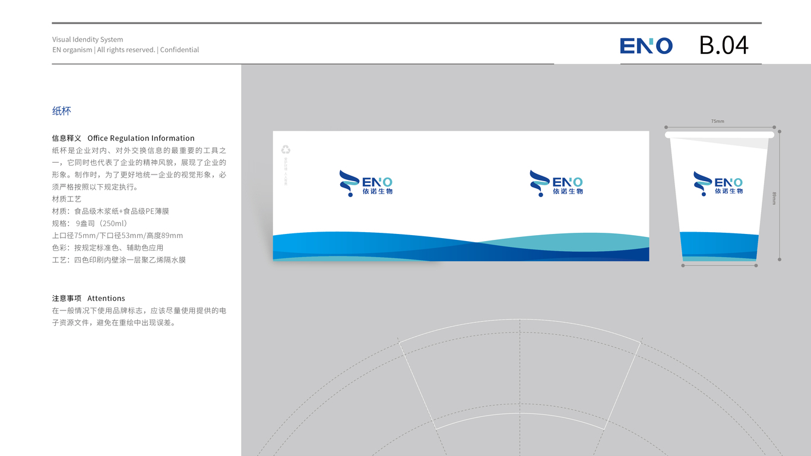Select the white die-cut template outline
Viewport: 811px width, 456px height.
(x=520, y=374)
